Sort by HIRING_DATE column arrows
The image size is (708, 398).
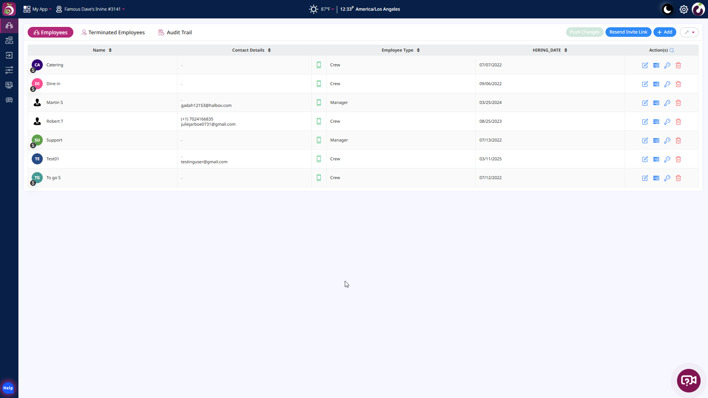coord(566,50)
